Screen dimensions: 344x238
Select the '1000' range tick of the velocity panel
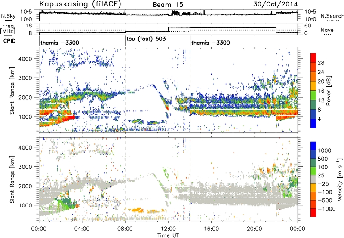point(25,205)
